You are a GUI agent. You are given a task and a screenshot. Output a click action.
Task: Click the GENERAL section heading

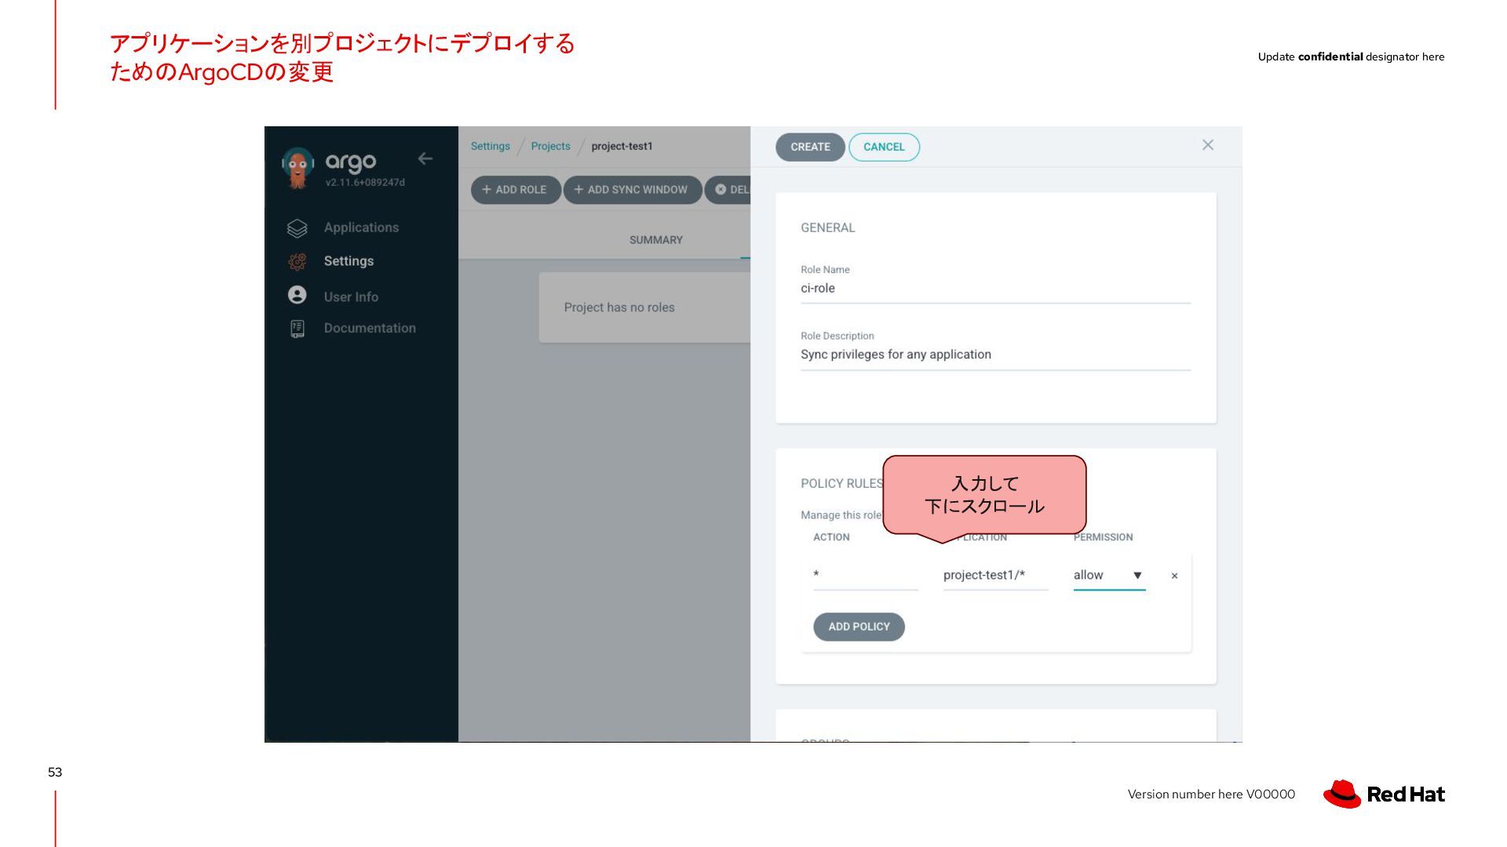[828, 227]
